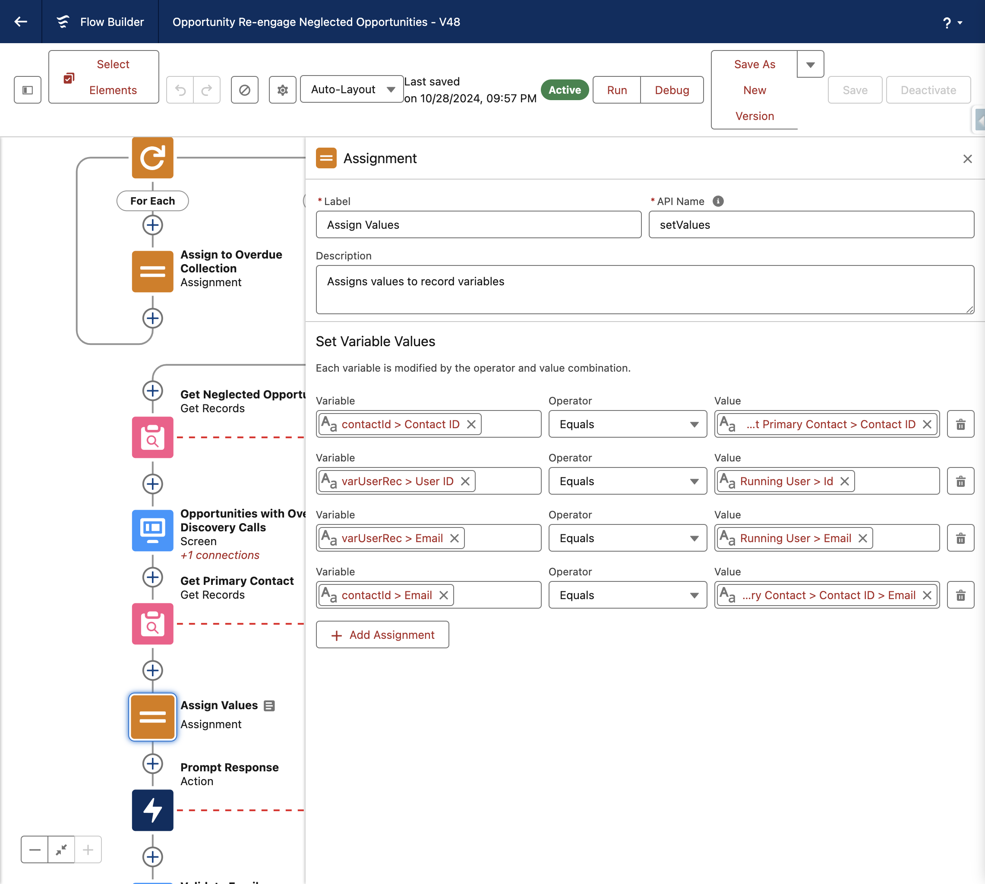
Task: Expand the Save As New Version arrow
Action: [810, 64]
